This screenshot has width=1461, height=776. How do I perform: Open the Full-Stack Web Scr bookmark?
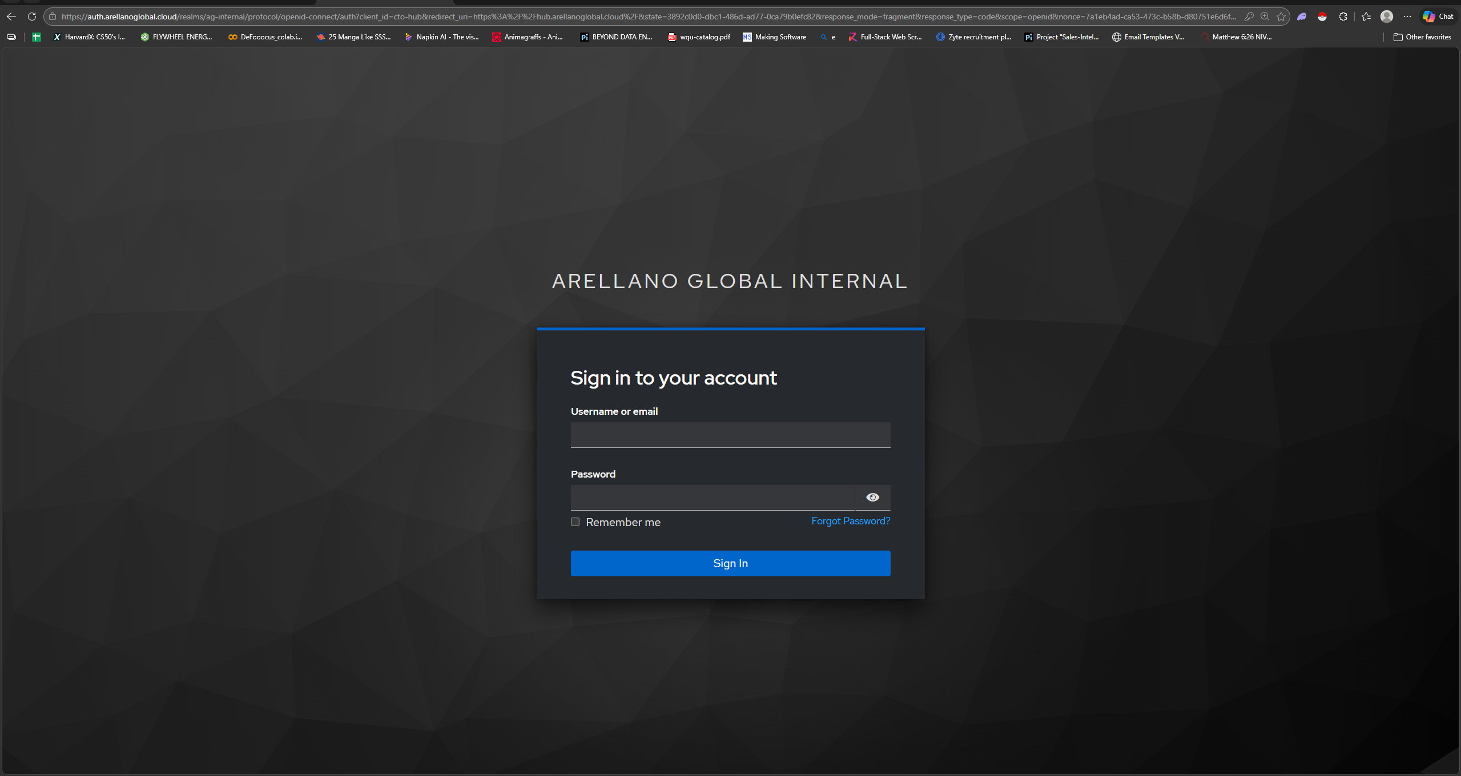(885, 37)
